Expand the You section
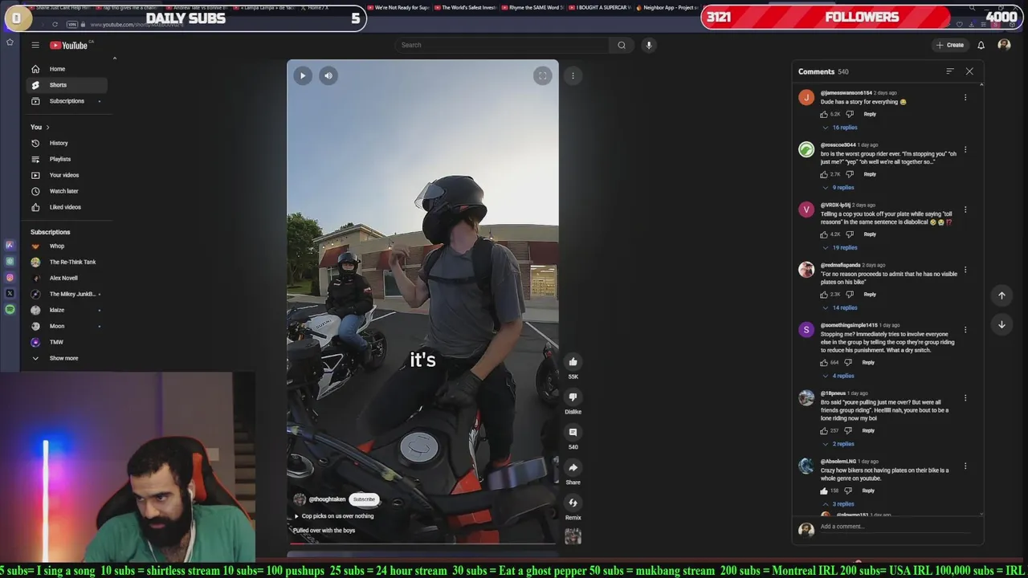The image size is (1028, 578). click(40, 127)
